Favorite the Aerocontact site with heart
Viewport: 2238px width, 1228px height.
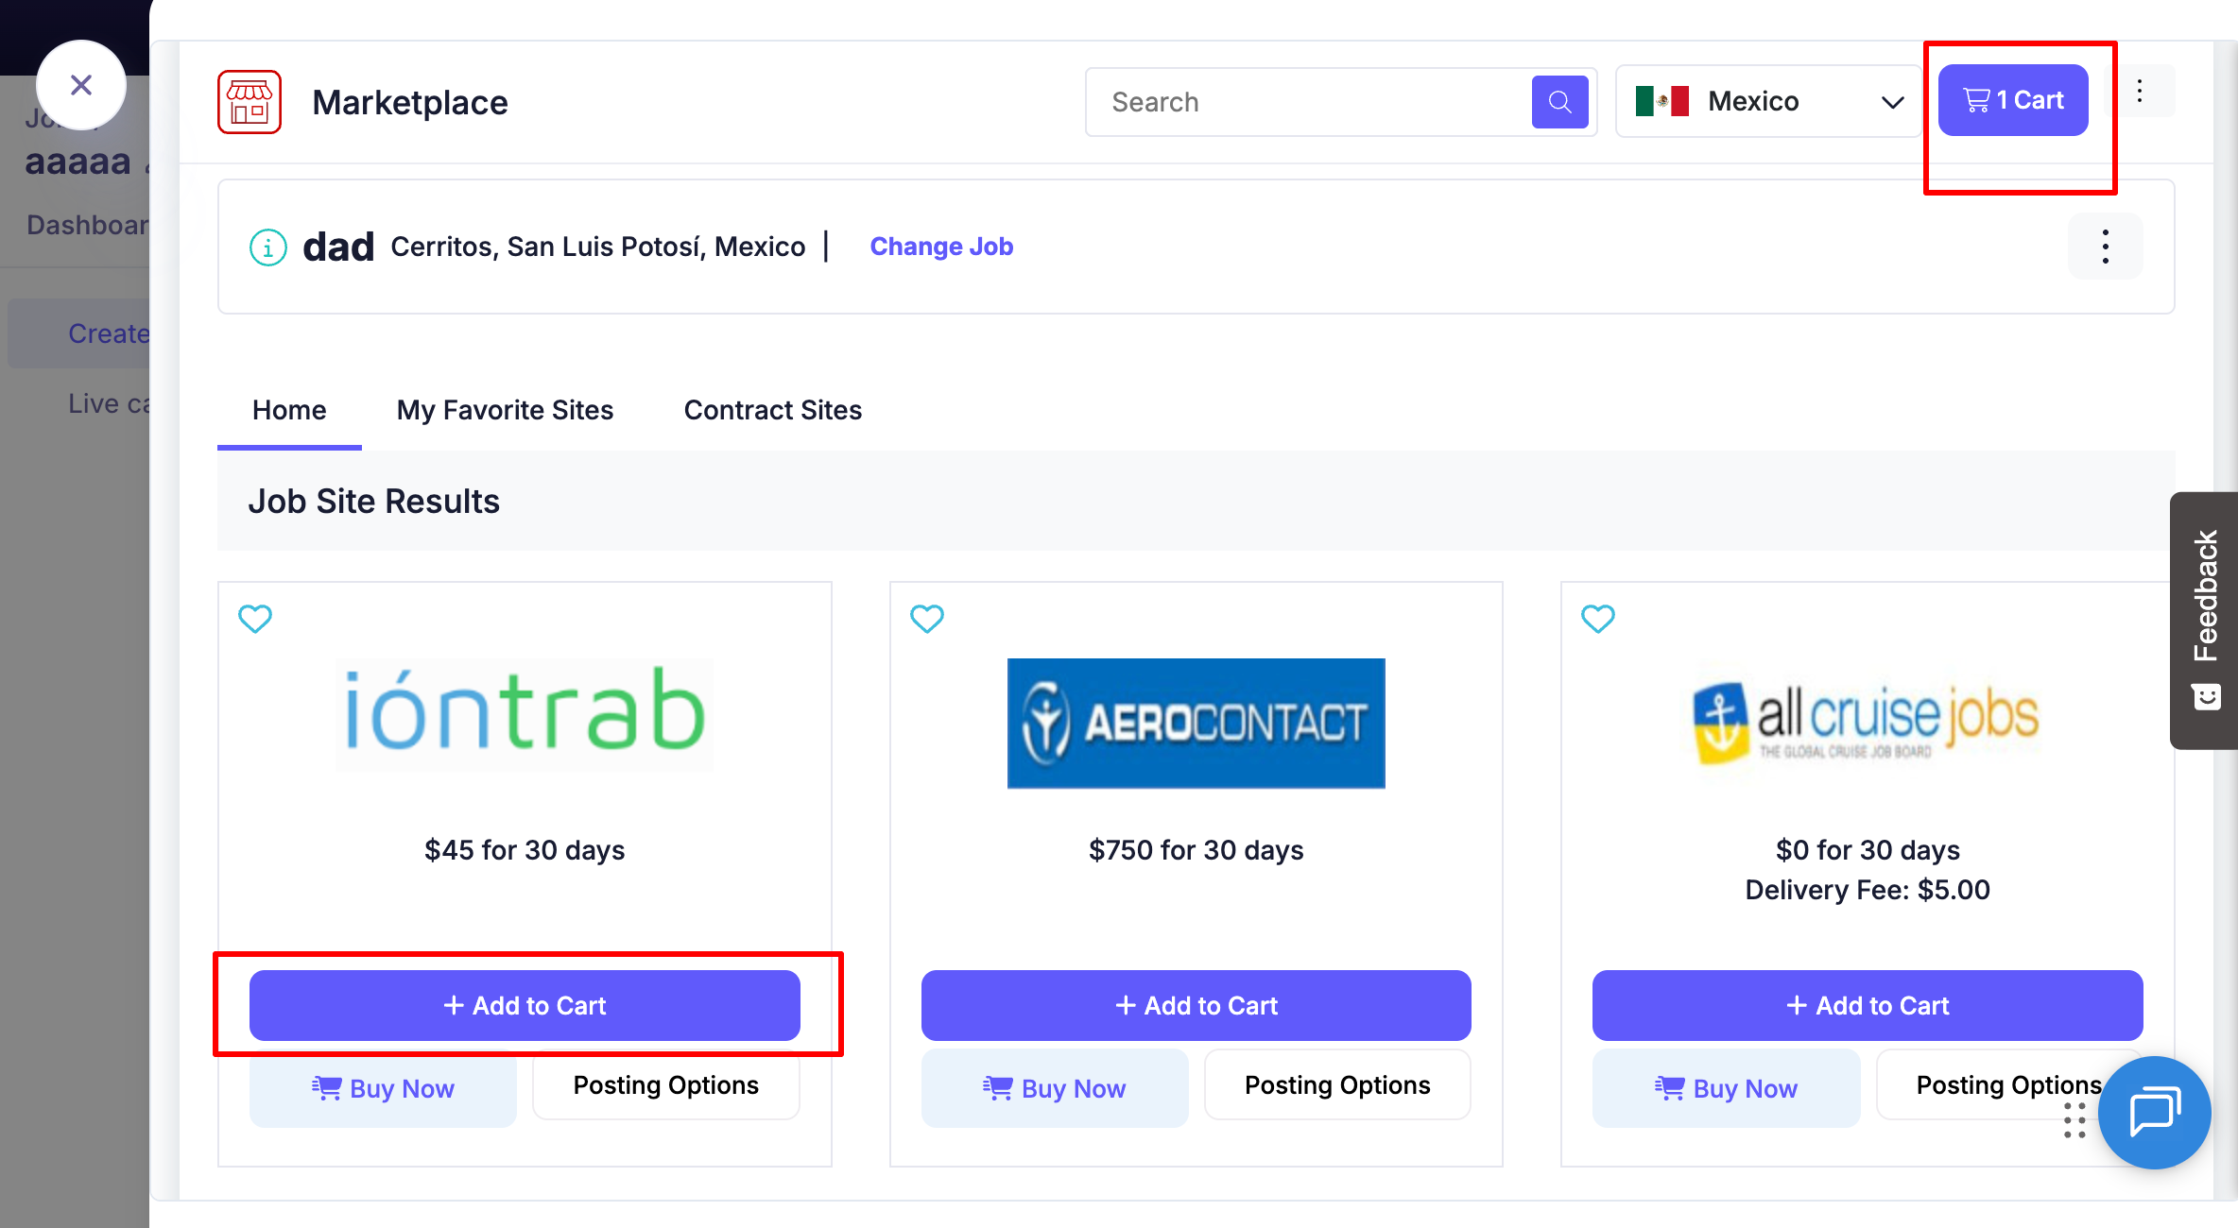[x=927, y=619]
